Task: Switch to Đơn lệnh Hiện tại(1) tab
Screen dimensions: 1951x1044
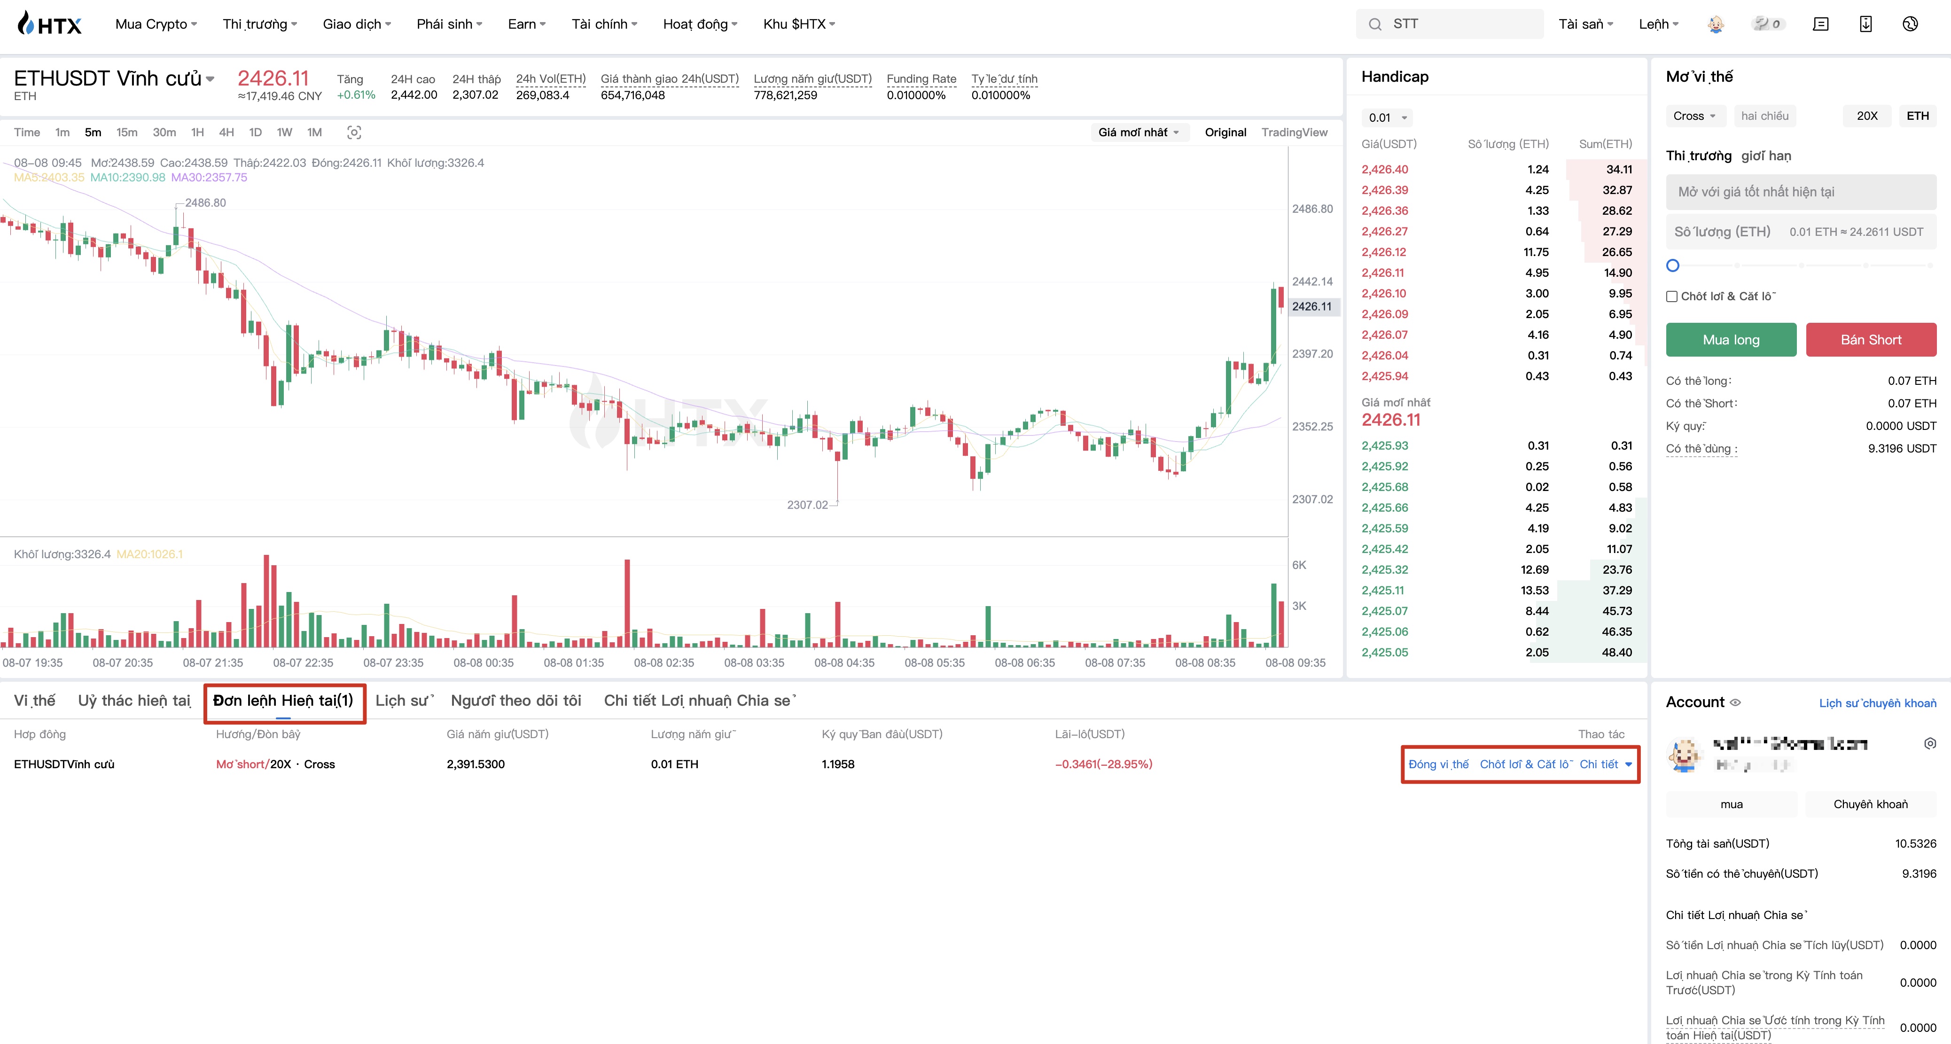Action: pyautogui.click(x=283, y=701)
